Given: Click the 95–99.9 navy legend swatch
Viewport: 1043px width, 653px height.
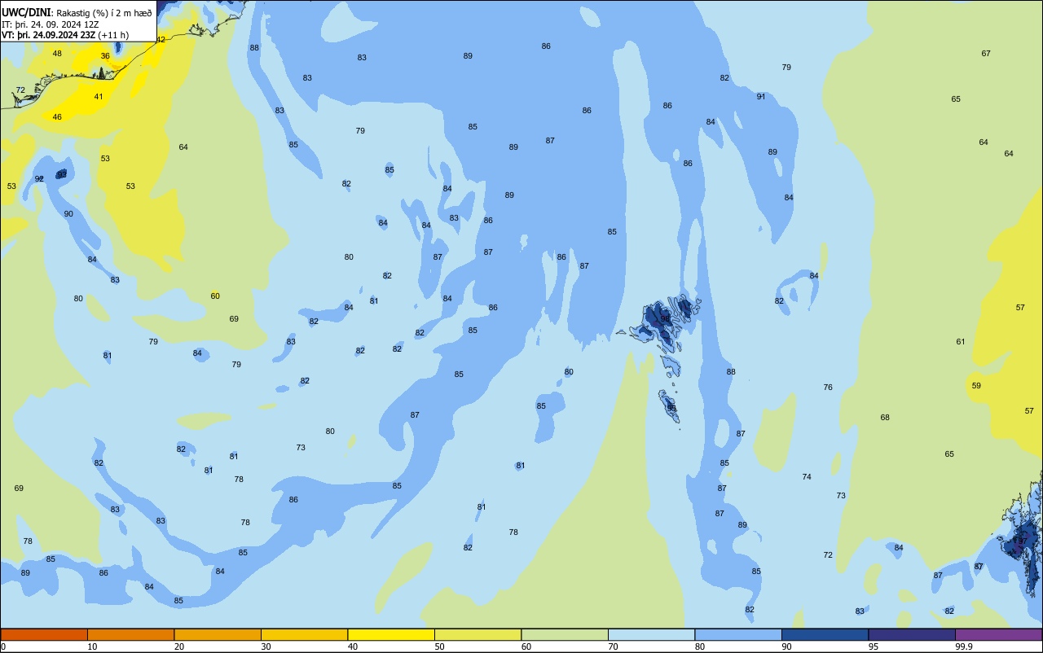Looking at the screenshot, I should pyautogui.click(x=912, y=634).
